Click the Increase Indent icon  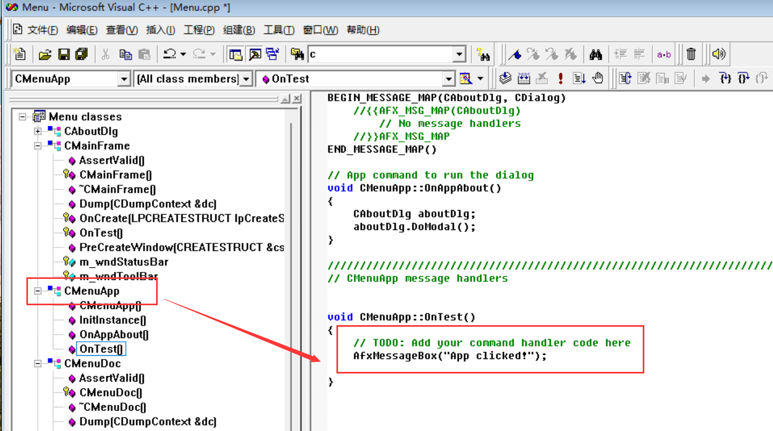coord(621,54)
